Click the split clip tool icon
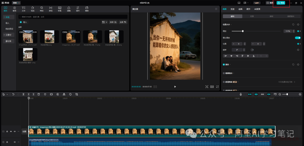 tap(23, 94)
